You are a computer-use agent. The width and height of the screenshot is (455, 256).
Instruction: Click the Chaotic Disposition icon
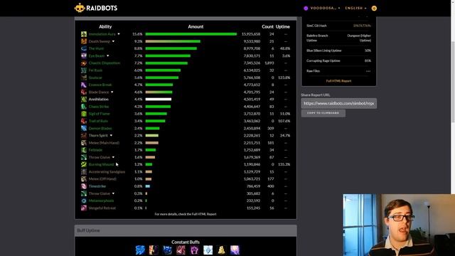coord(84,63)
